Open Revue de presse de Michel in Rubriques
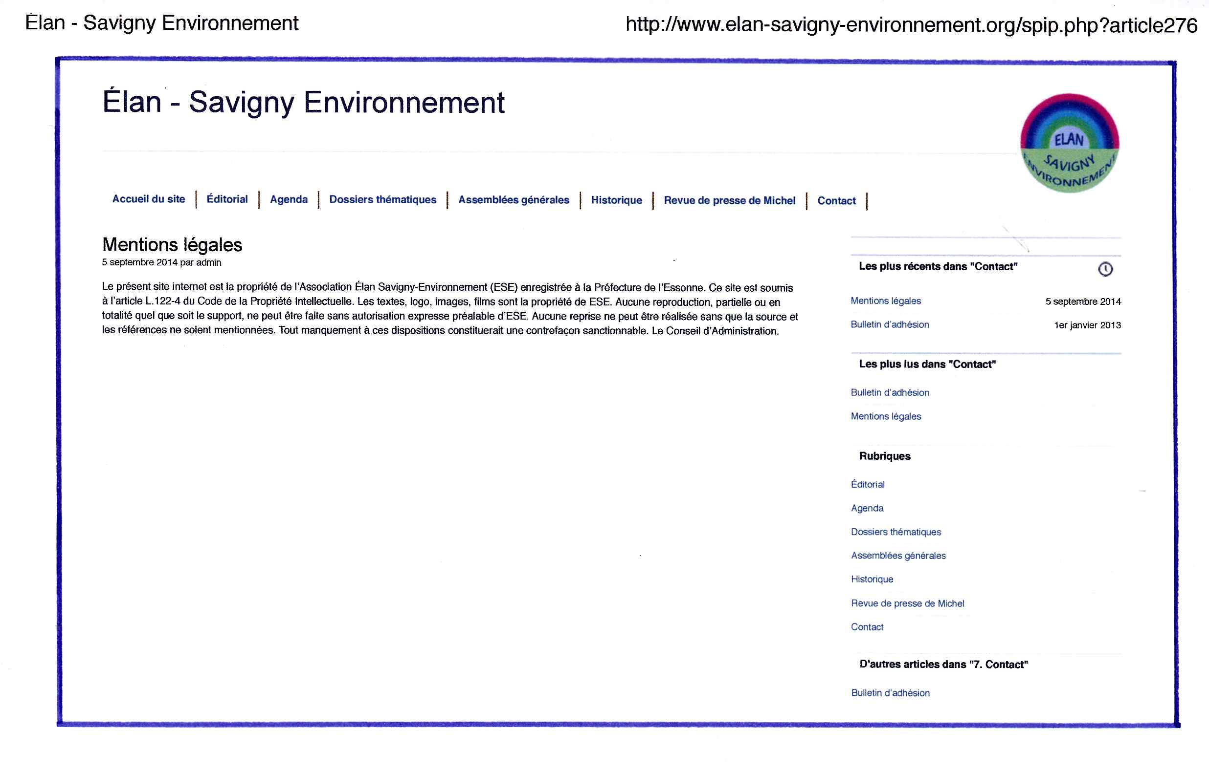The image size is (1209, 774). pyautogui.click(x=907, y=603)
